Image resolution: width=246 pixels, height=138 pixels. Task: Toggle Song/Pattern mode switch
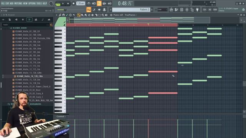[x=58, y=3]
